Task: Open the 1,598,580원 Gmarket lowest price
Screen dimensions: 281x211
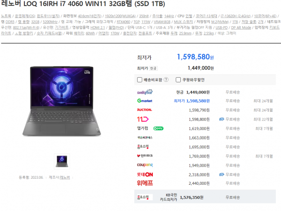Action: pyautogui.click(x=198, y=101)
